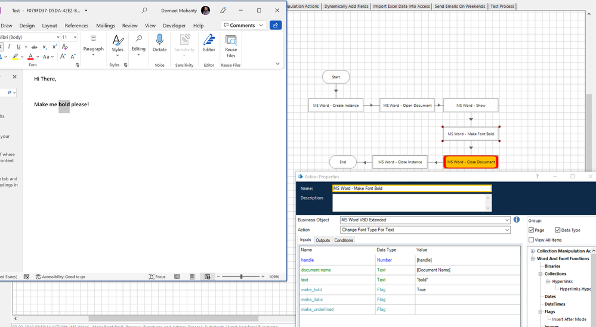The width and height of the screenshot is (596, 327).
Task: Open the Developer tab in Word
Action: pos(174,26)
